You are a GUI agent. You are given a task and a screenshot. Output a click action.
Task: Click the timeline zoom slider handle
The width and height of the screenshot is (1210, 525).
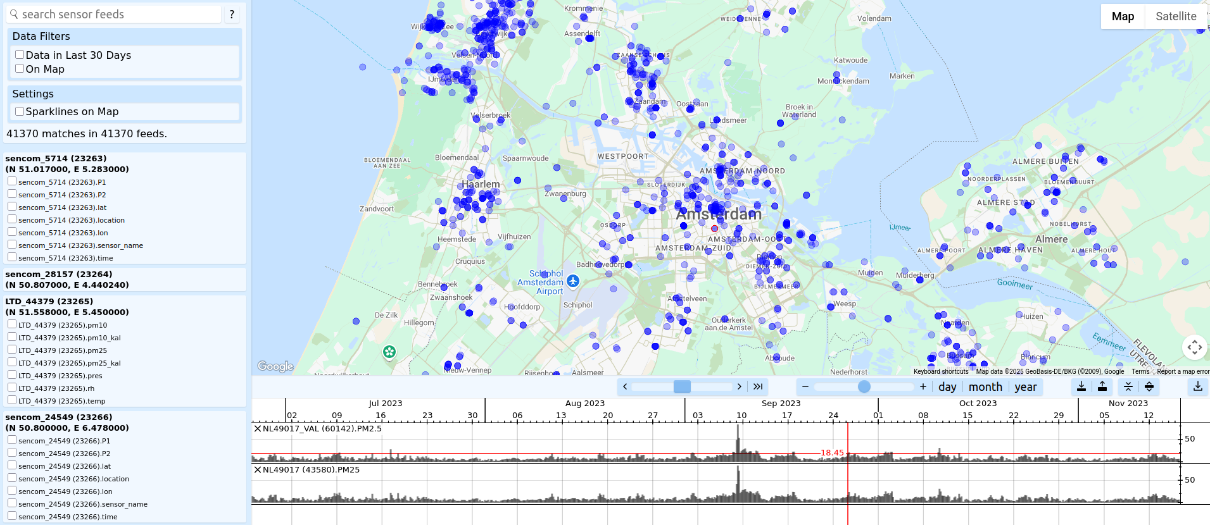click(x=864, y=386)
